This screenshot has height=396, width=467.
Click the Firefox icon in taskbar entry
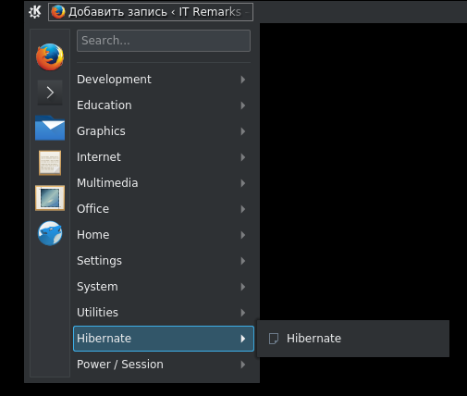58,12
